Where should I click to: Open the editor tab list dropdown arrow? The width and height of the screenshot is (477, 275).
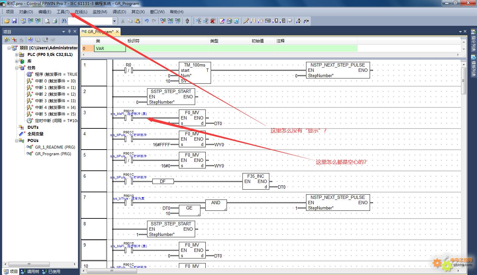[461, 31]
